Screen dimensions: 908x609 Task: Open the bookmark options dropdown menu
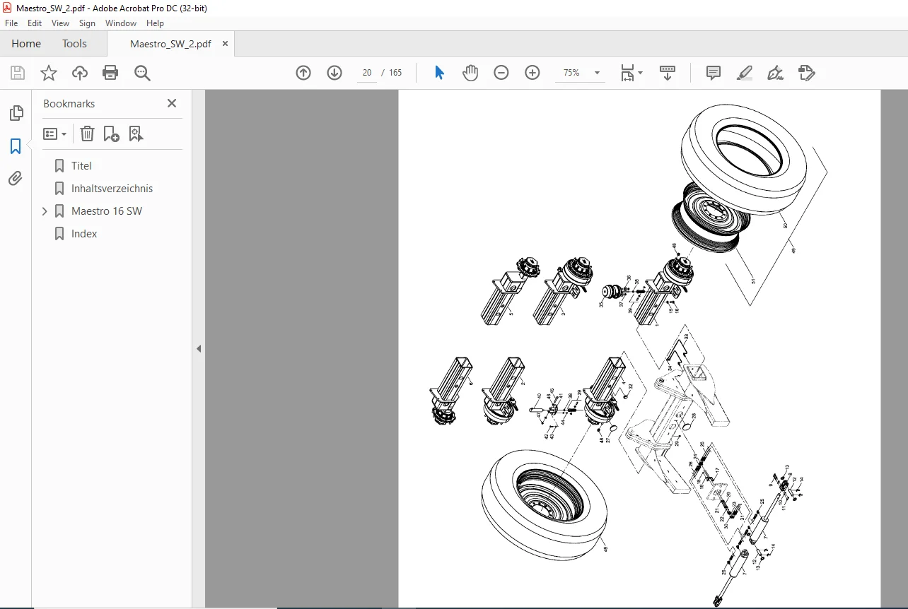point(55,134)
